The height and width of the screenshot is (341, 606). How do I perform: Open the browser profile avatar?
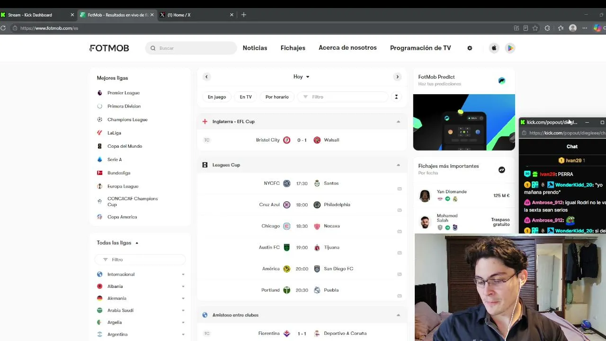(573, 28)
